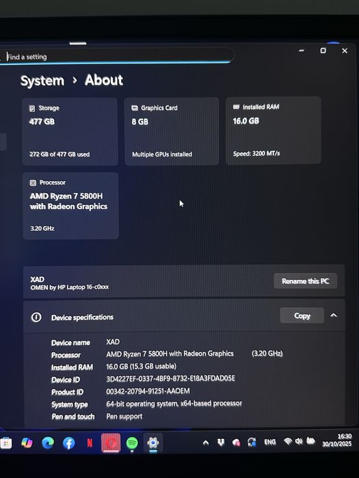Viewport: 359px width, 478px height.
Task: Click 'Multiple GPUs installed' text
Action: point(162,154)
